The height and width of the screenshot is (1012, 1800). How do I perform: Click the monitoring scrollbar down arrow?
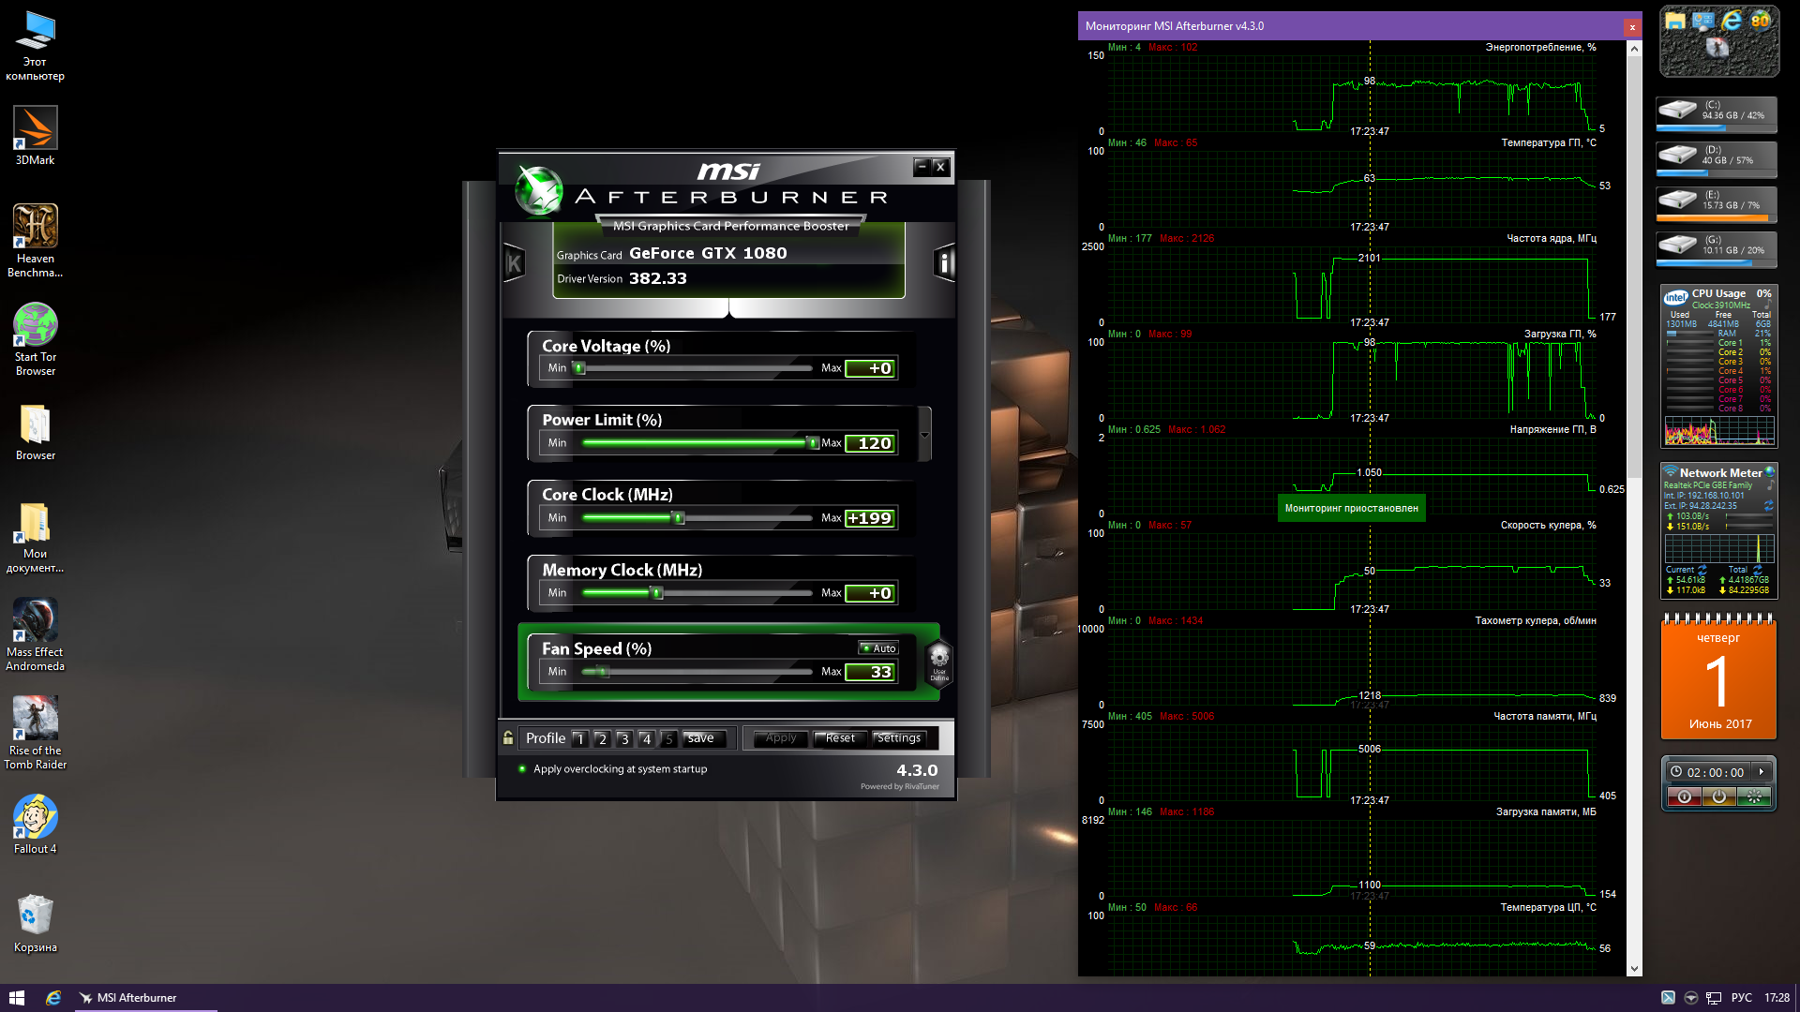coord(1634,969)
